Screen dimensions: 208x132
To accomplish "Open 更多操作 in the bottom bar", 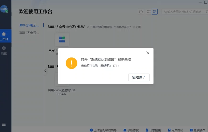I will 198,130.
